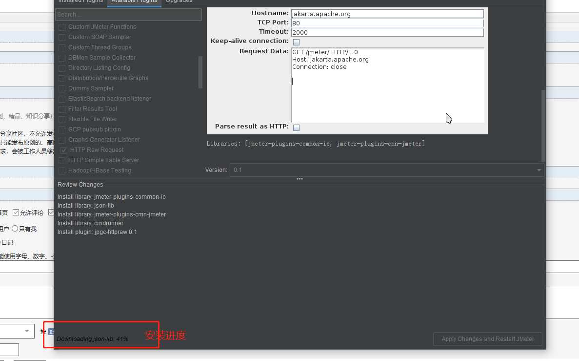The height and width of the screenshot is (361, 579).
Task: Check the Custom SOAP Sampler plugin
Action: coord(62,37)
